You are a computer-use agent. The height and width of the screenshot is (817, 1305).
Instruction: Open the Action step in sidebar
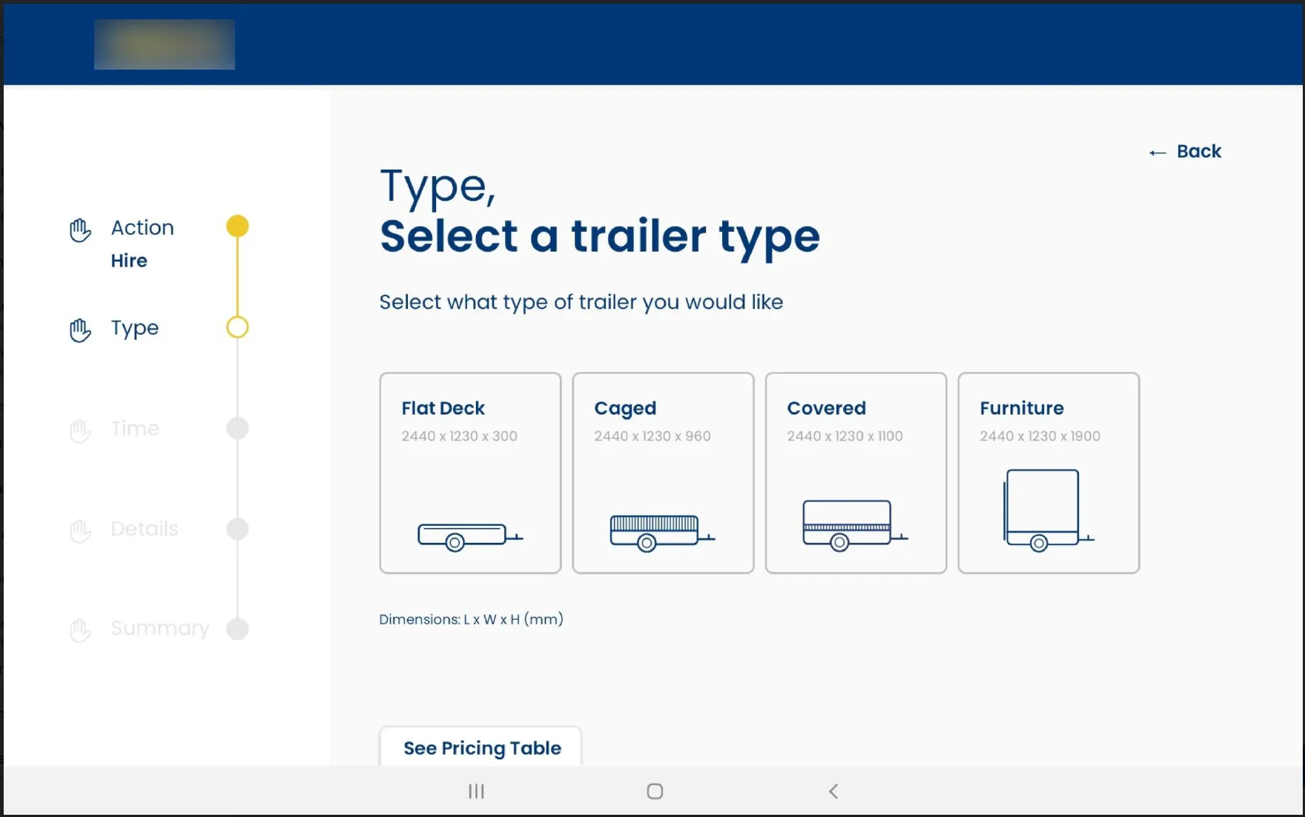click(142, 227)
